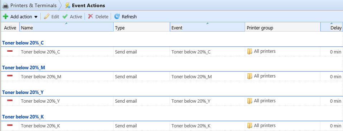Sort by the Event column header
The width and height of the screenshot is (343, 131).
(208, 27)
